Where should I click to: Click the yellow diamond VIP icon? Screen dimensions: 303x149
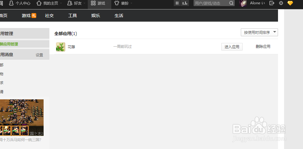[290, 3]
